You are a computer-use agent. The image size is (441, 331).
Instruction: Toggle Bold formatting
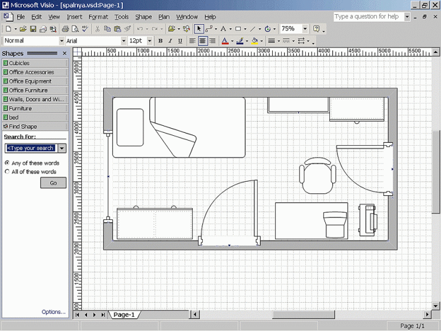[161, 41]
